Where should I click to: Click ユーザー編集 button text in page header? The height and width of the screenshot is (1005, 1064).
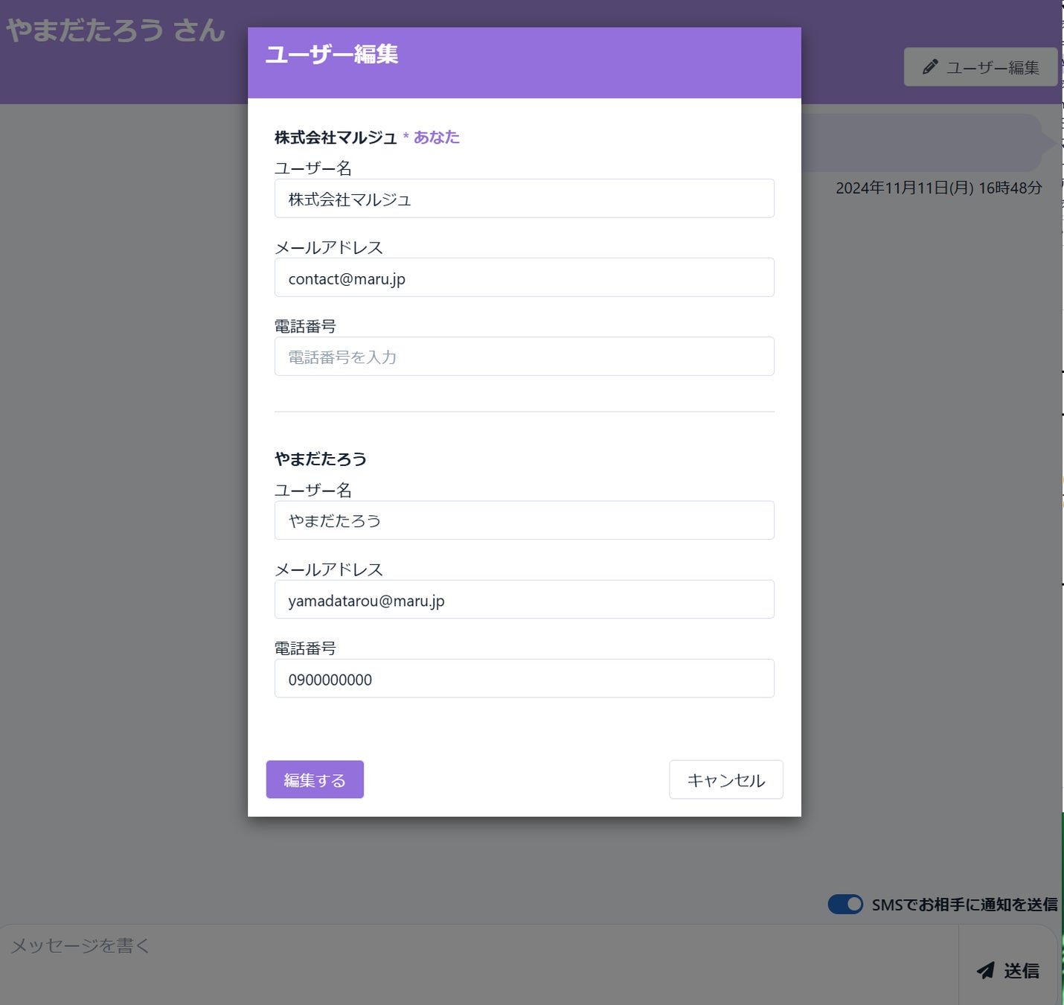(993, 68)
